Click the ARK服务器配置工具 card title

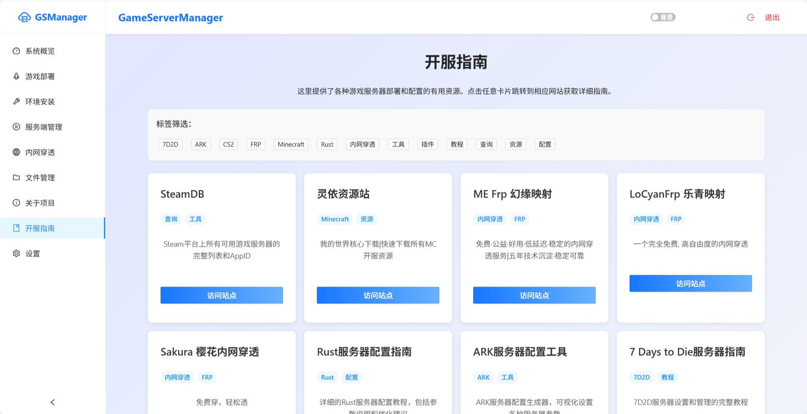(520, 352)
